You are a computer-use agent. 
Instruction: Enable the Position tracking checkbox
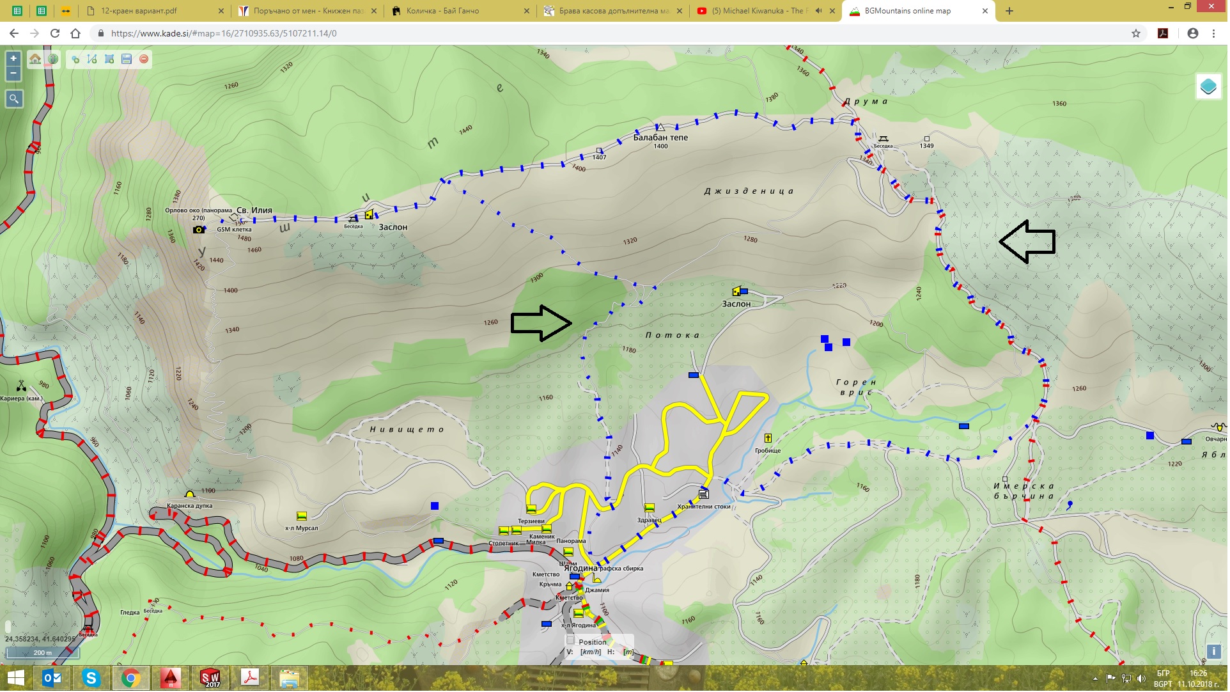coord(572,641)
